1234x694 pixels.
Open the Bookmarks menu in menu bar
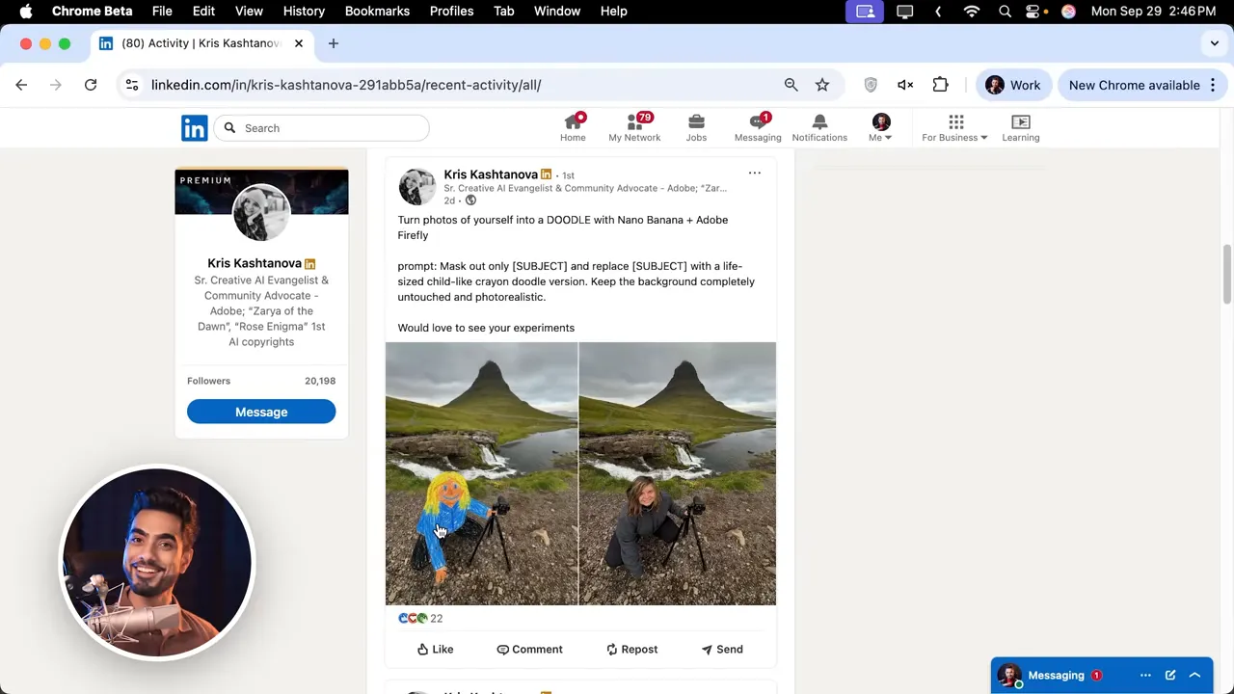(x=377, y=11)
